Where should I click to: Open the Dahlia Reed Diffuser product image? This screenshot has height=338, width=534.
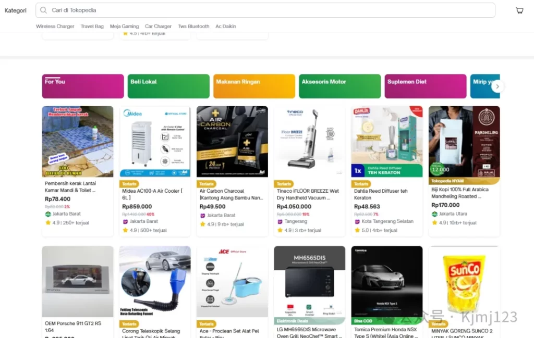pyautogui.click(x=387, y=142)
